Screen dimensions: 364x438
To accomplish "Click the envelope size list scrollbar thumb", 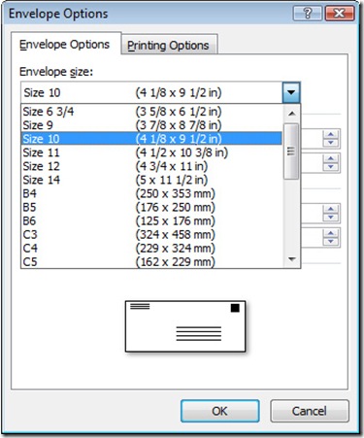I will point(291,152).
